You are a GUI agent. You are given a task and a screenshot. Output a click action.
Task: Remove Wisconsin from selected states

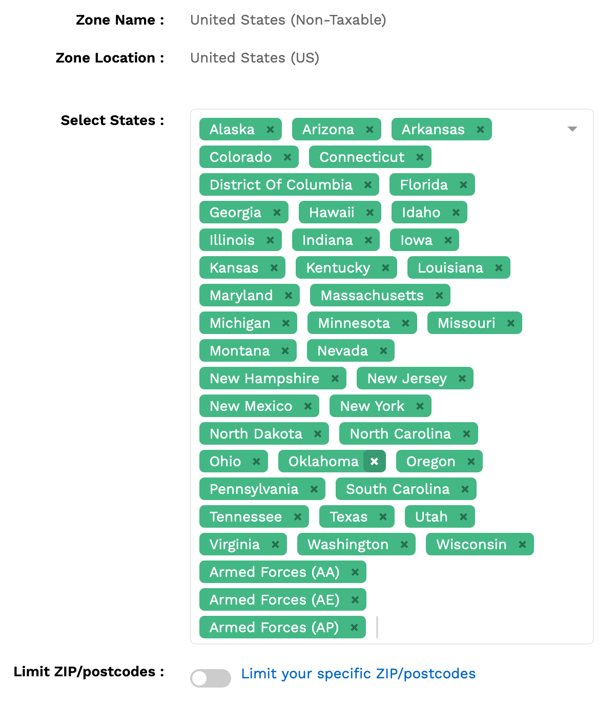coord(522,545)
